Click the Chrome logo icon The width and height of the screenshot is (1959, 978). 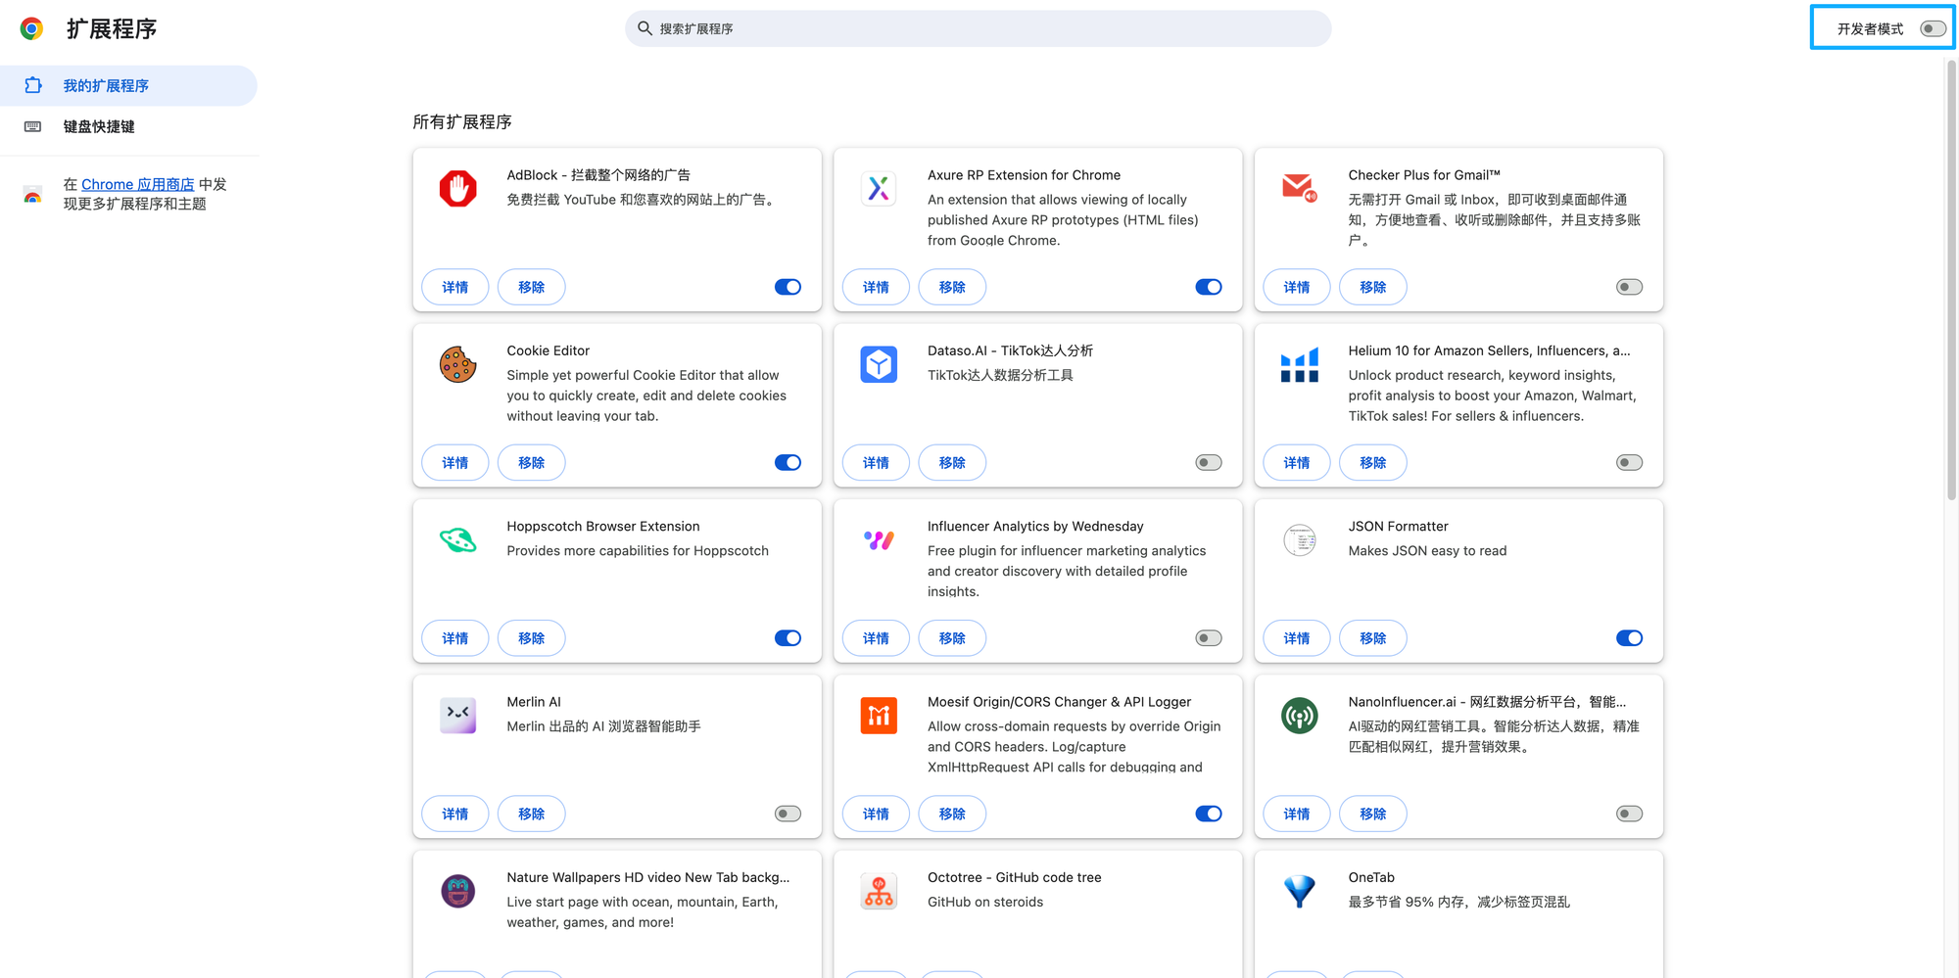pyautogui.click(x=31, y=28)
